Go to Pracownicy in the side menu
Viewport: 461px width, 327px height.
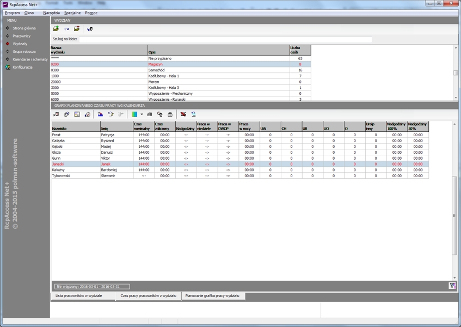point(21,36)
